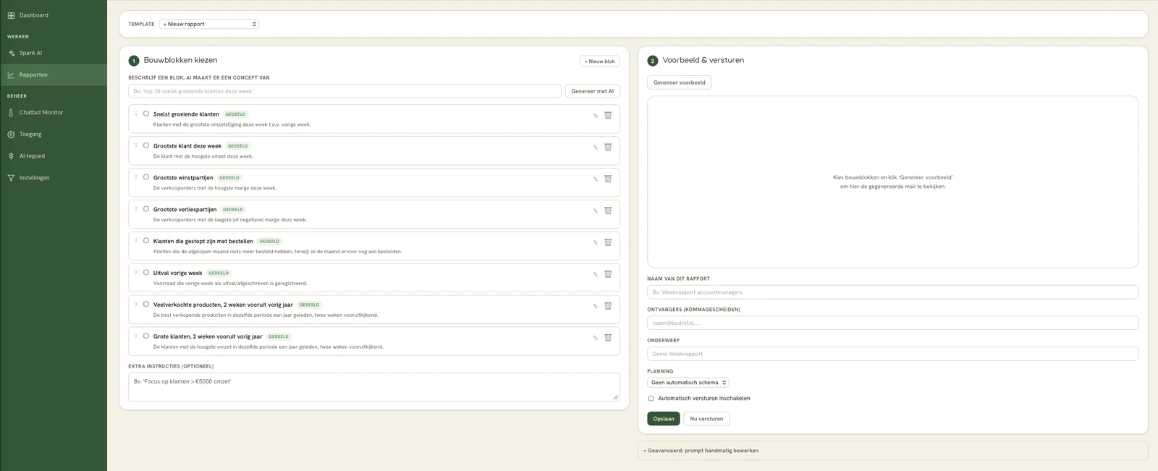Open the Template dropdown
1158x471 pixels.
pyautogui.click(x=209, y=24)
